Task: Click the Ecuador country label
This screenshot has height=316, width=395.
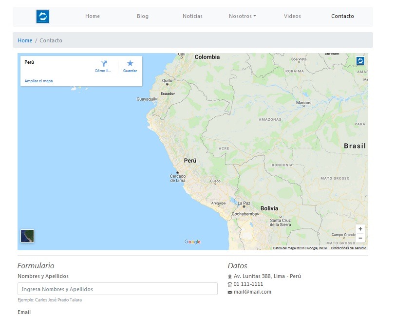Action: point(168,93)
